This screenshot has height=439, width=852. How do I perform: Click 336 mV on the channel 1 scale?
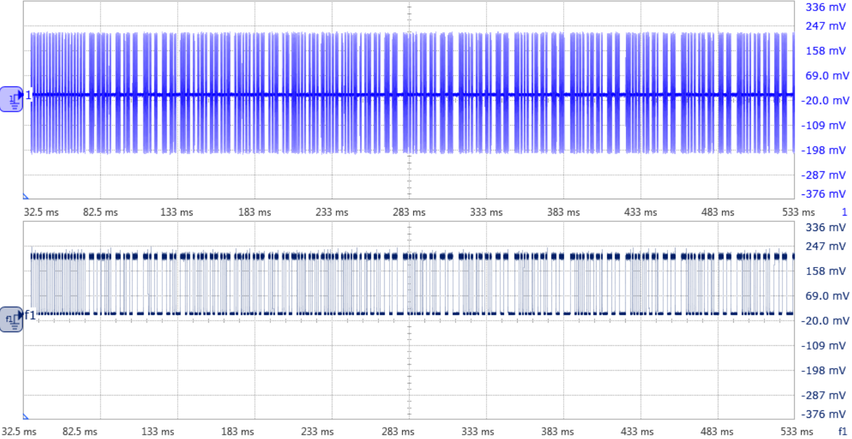pyautogui.click(x=827, y=7)
